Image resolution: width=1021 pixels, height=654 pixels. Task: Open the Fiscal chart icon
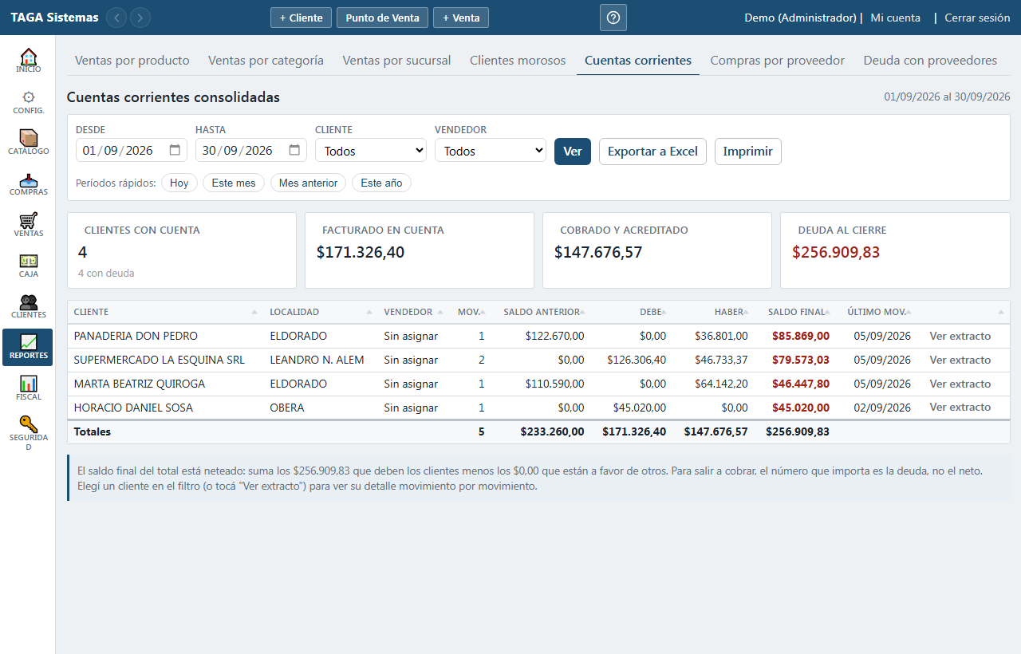[x=28, y=388]
